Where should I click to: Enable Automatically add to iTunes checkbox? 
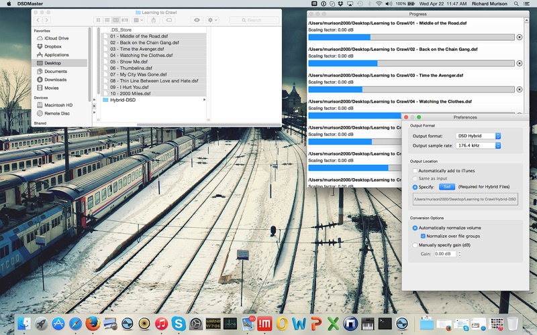pos(415,171)
